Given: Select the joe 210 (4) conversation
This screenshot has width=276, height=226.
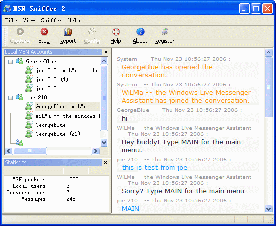Looking at the screenshot, I should pos(52,79).
